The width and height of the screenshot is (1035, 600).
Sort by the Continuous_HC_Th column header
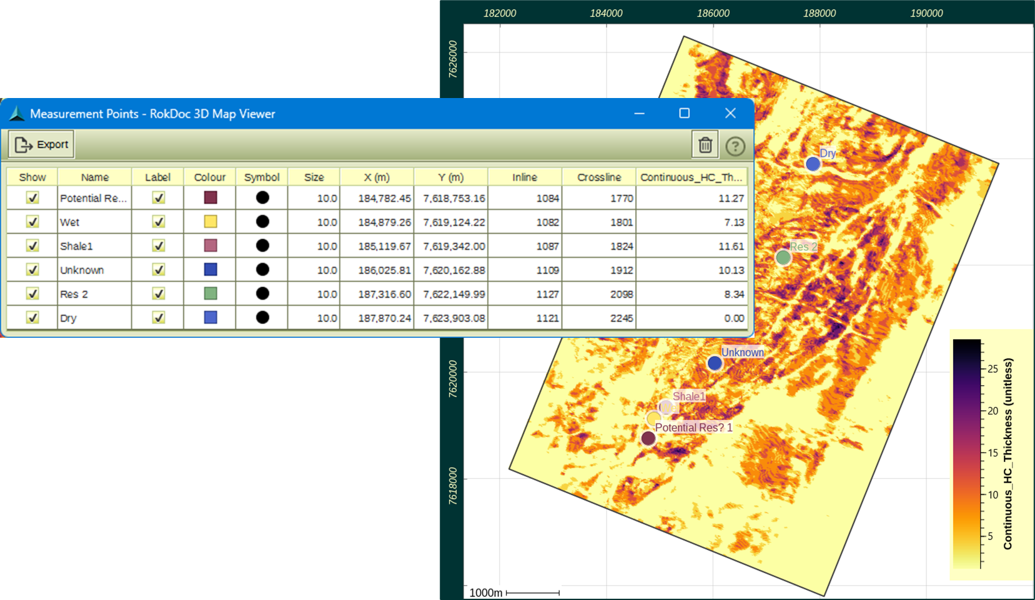coord(691,177)
